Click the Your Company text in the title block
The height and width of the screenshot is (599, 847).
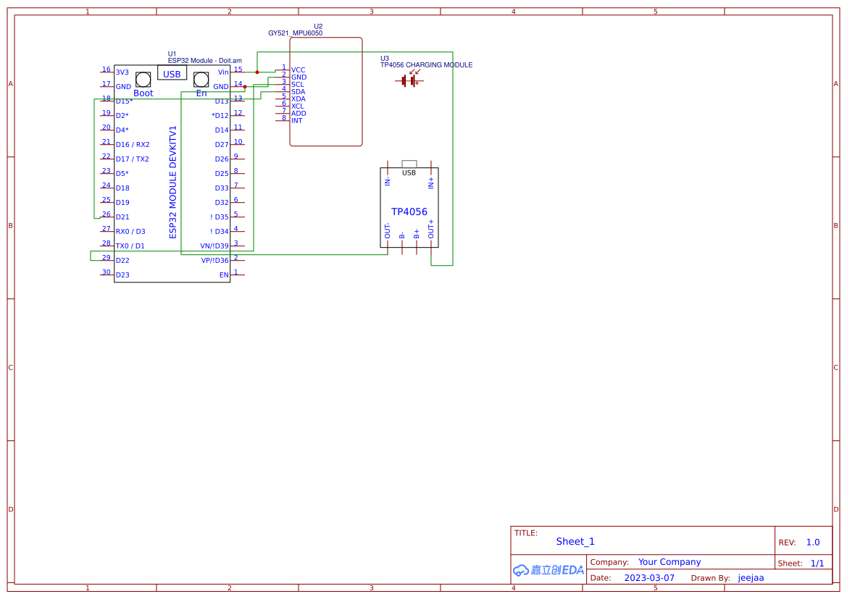point(669,561)
